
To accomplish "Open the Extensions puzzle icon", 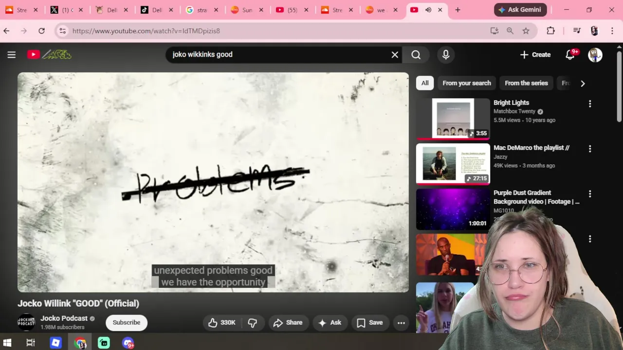I will (550, 31).
